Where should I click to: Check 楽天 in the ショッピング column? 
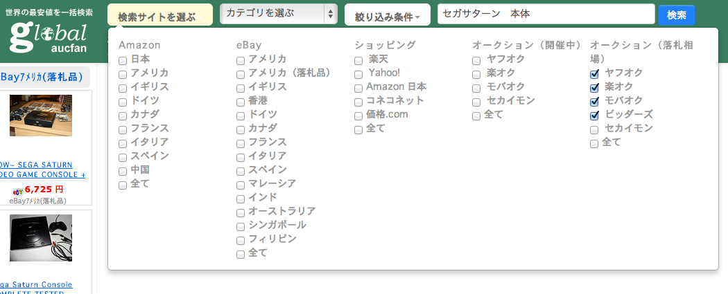(358, 60)
